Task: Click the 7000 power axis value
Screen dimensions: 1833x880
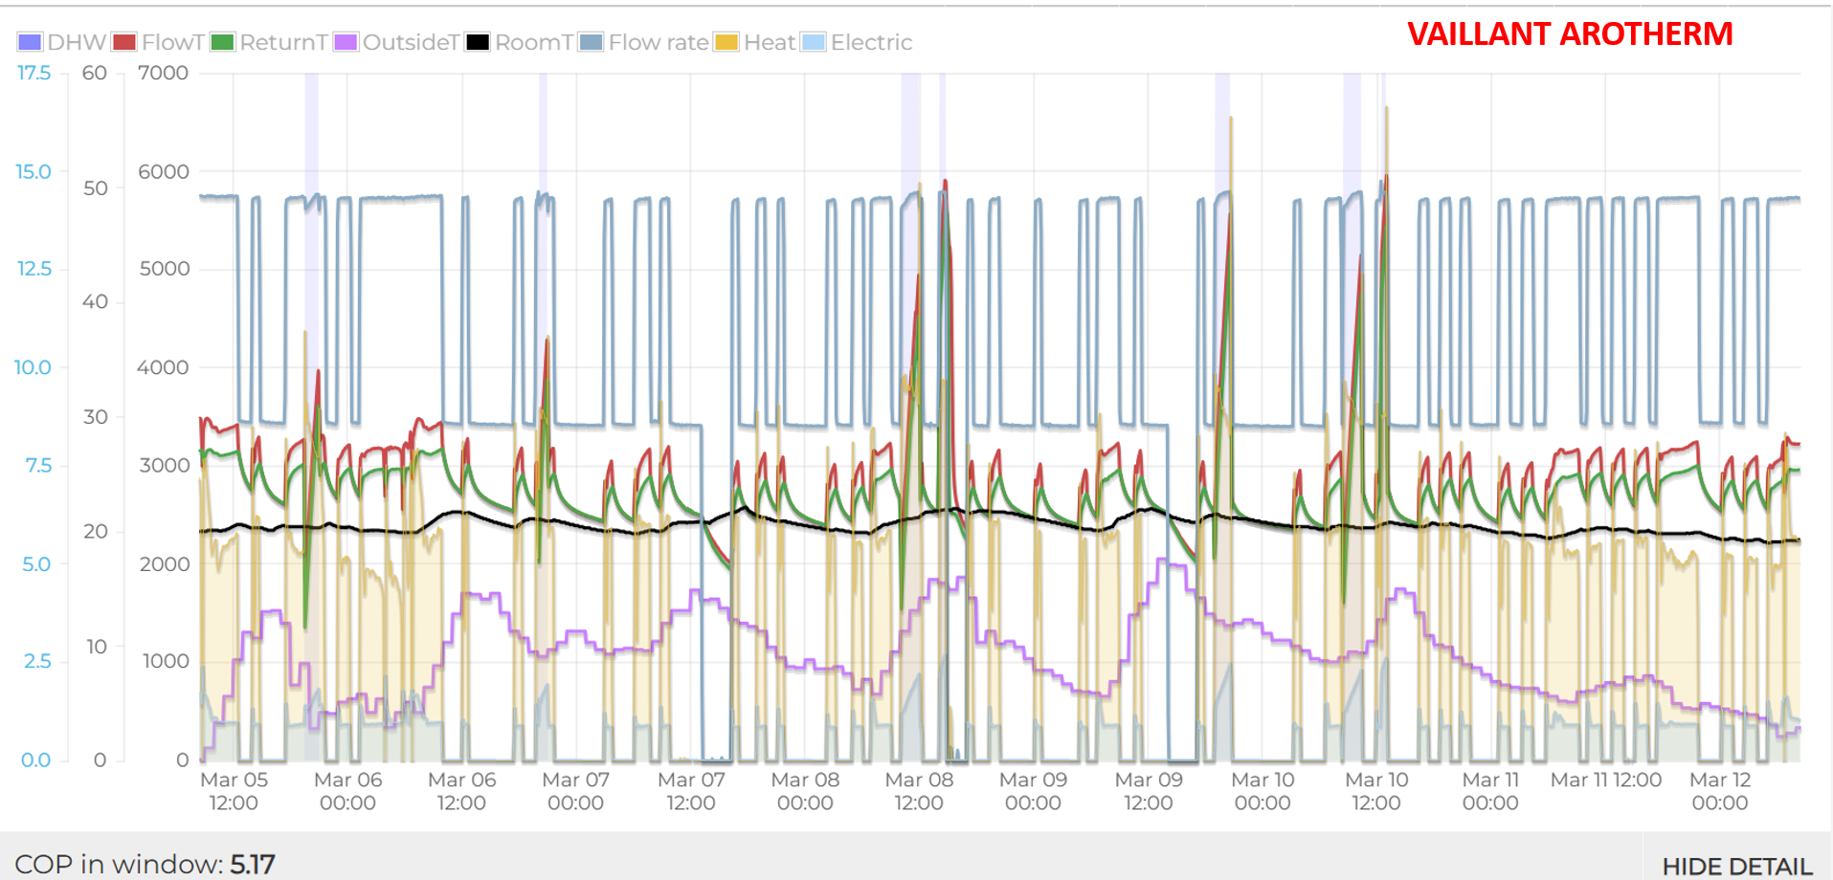Action: (164, 73)
